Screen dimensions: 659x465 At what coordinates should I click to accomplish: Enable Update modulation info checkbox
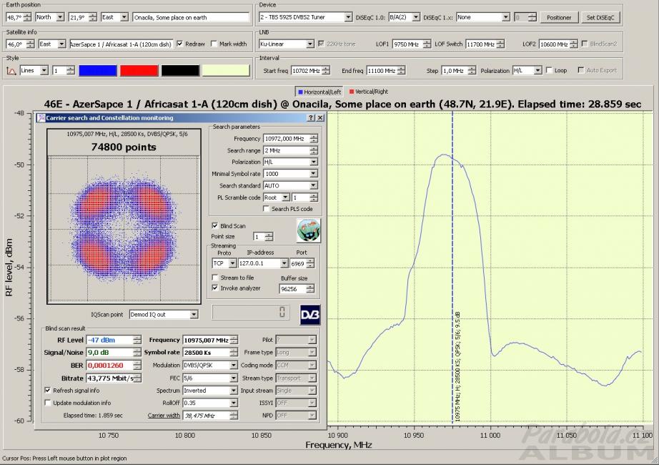pyautogui.click(x=47, y=403)
